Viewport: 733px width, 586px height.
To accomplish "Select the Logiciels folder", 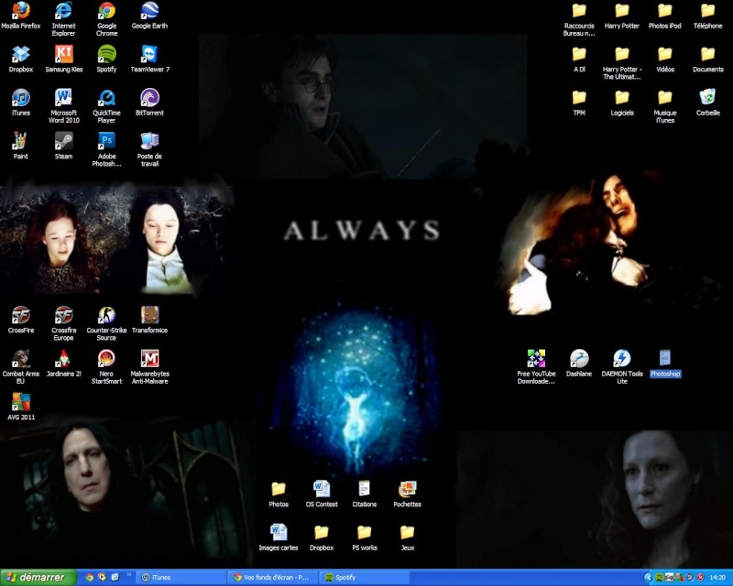I will (x=622, y=103).
